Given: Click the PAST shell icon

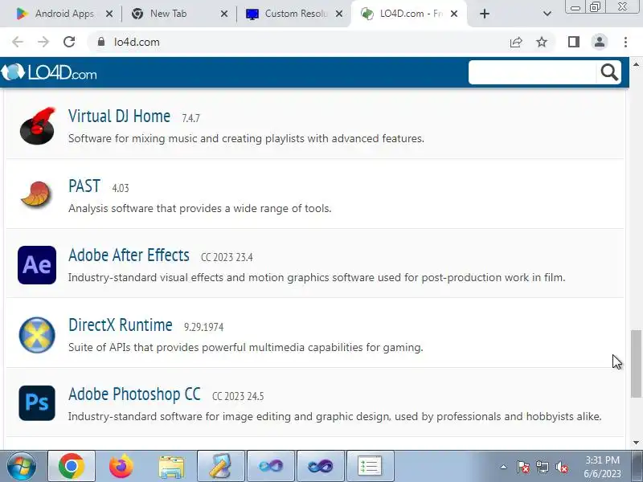Looking at the screenshot, I should pyautogui.click(x=36, y=194).
